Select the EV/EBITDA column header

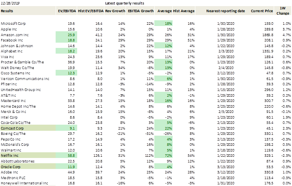[x=67, y=11]
